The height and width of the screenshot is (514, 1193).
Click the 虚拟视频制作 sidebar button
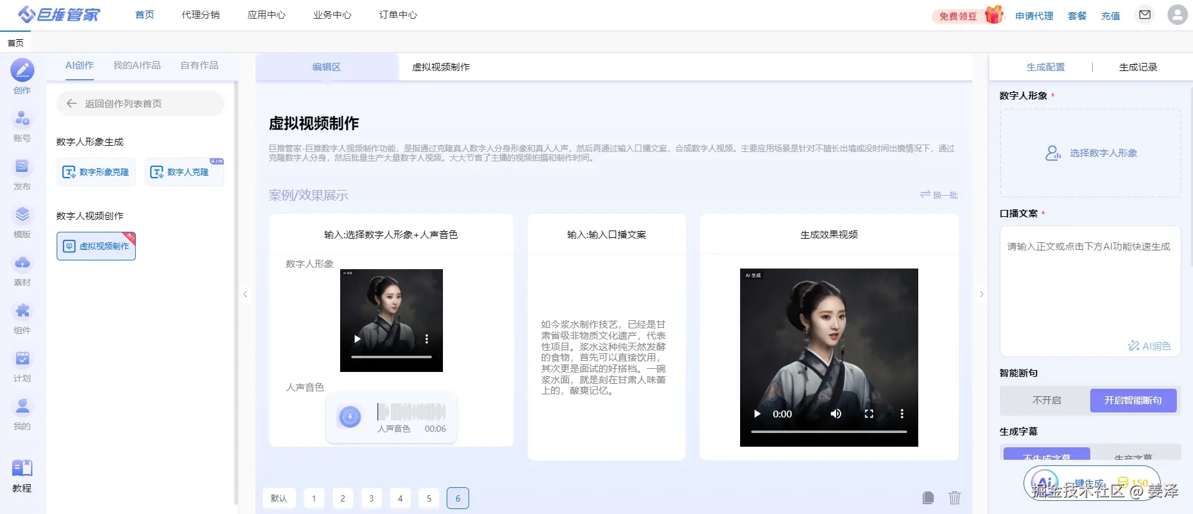coord(96,246)
